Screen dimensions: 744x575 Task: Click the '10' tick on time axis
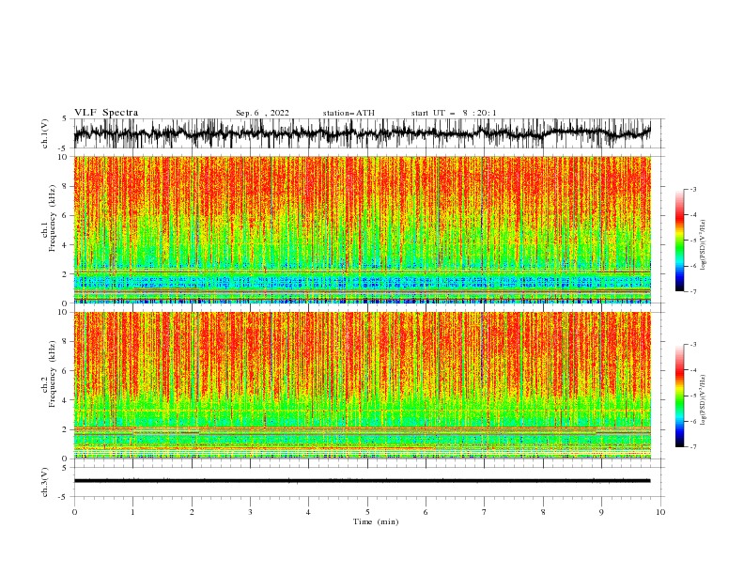660,512
